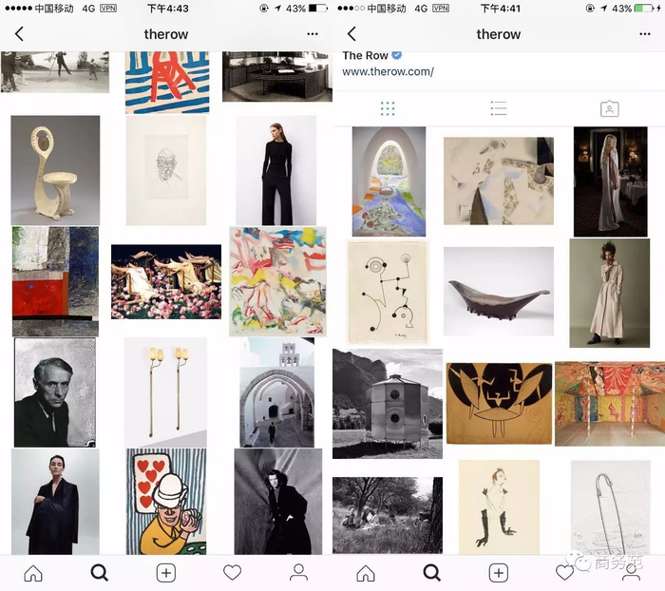The width and height of the screenshot is (665, 591).
Task: Open red and blue abstract painting post
Action: coord(55,281)
